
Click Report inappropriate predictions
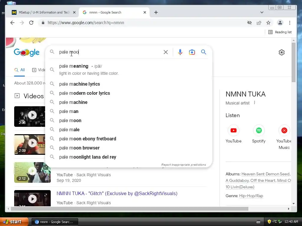coord(183,165)
